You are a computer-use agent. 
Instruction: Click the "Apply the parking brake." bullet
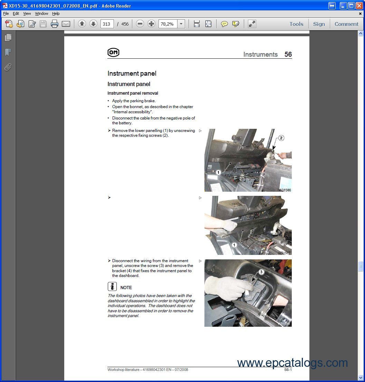134,101
